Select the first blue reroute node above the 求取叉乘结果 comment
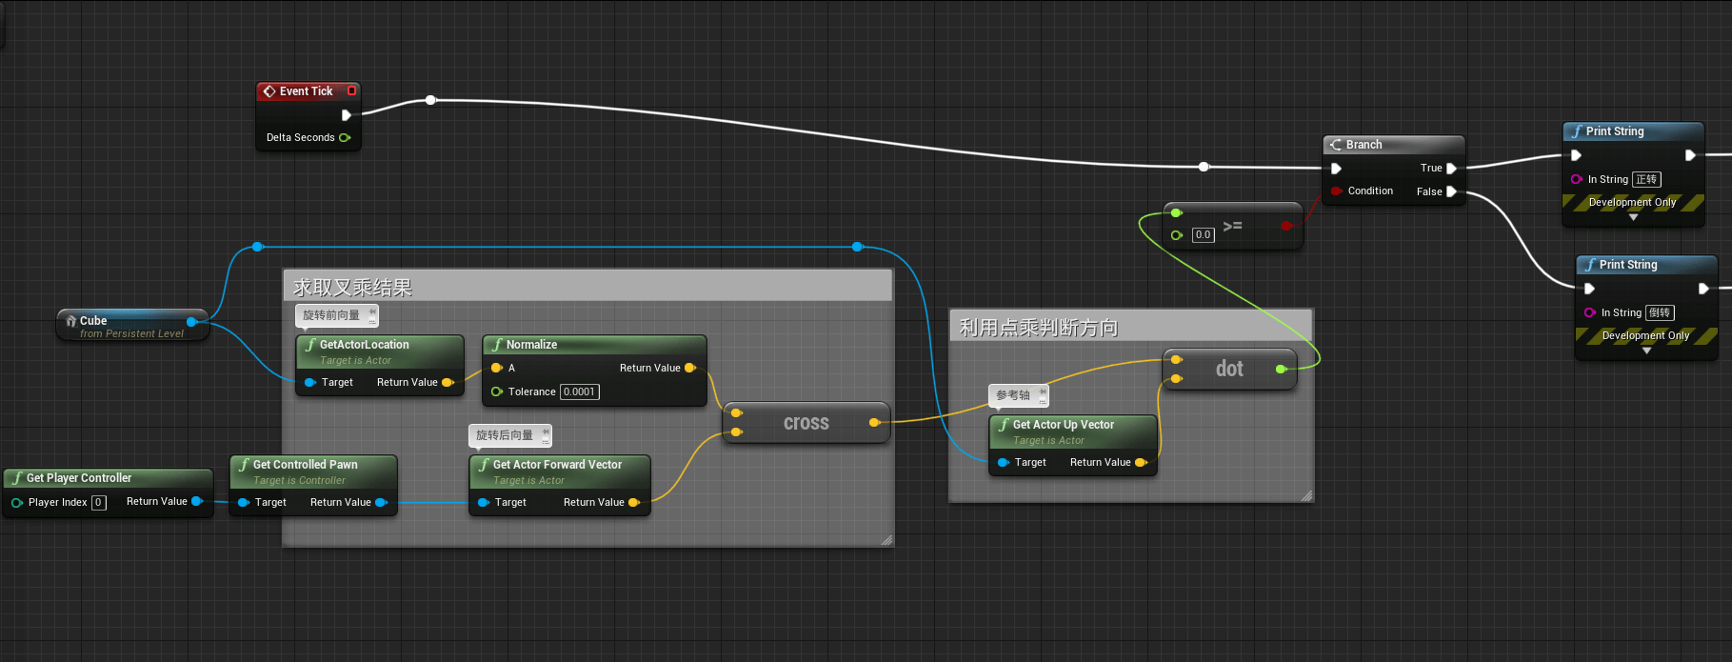This screenshot has height=662, width=1732. point(257,247)
